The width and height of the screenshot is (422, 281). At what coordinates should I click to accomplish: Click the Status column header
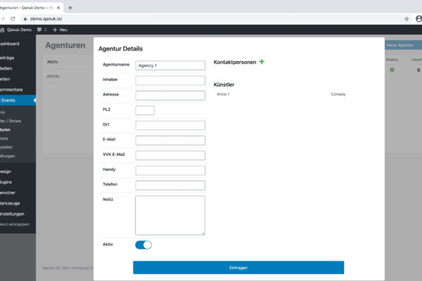392,60
